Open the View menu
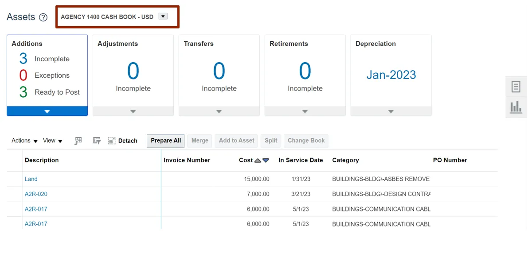528x258 pixels. (52, 141)
